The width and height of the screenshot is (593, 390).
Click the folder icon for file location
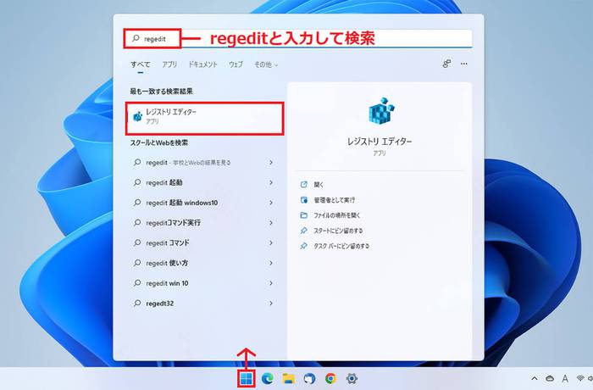coord(303,215)
